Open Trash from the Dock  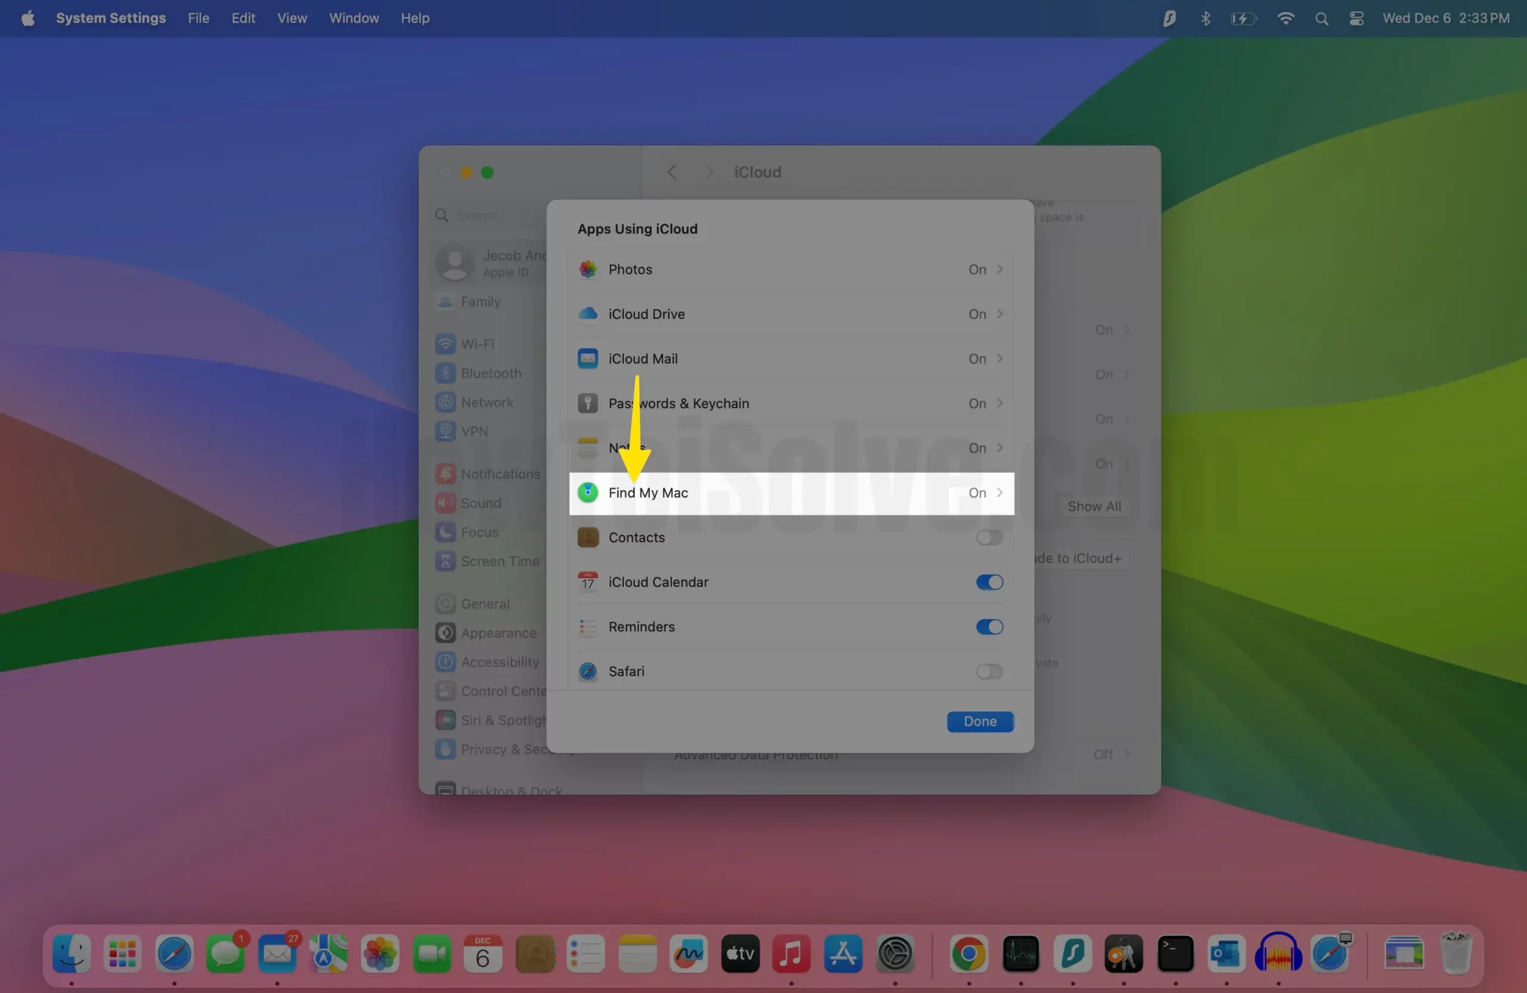pos(1456,954)
